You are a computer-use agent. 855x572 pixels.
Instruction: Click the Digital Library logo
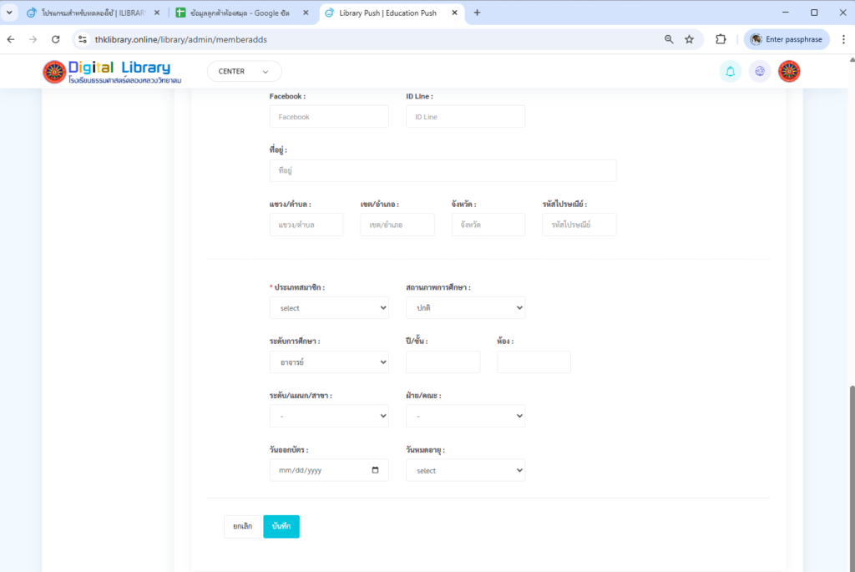[x=107, y=72]
